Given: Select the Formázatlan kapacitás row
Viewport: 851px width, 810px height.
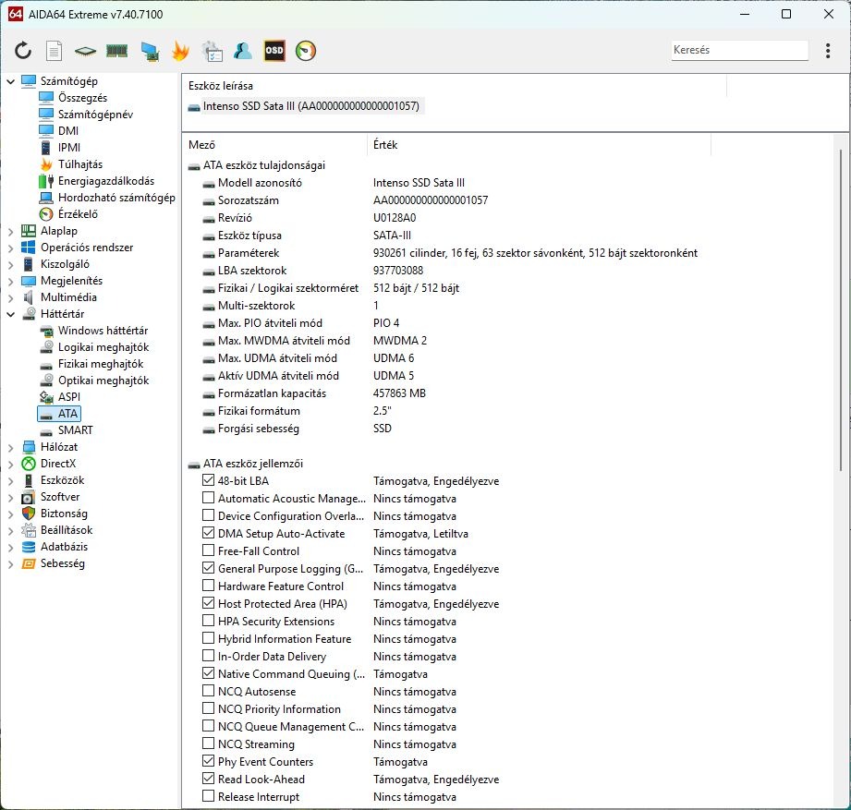Looking at the screenshot, I should point(314,393).
